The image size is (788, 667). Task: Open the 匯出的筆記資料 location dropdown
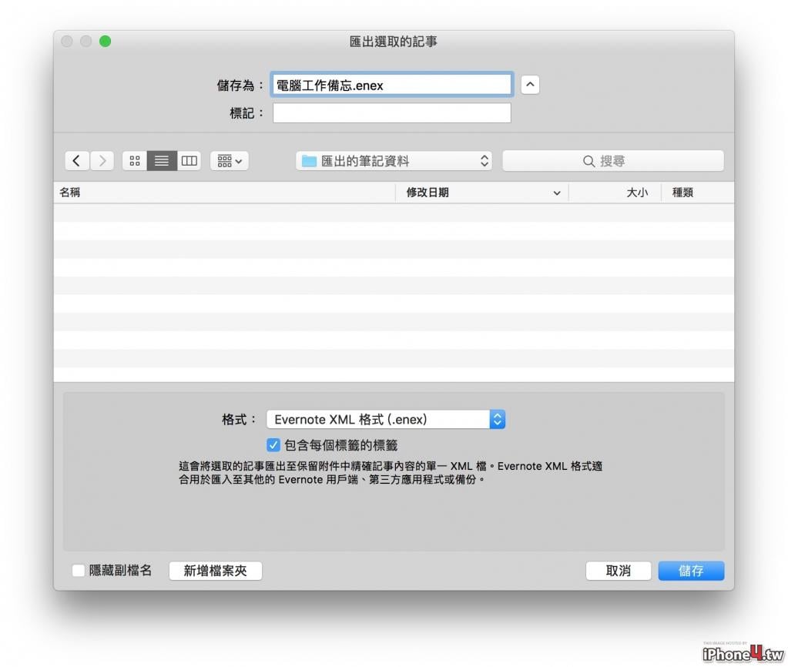click(x=394, y=161)
